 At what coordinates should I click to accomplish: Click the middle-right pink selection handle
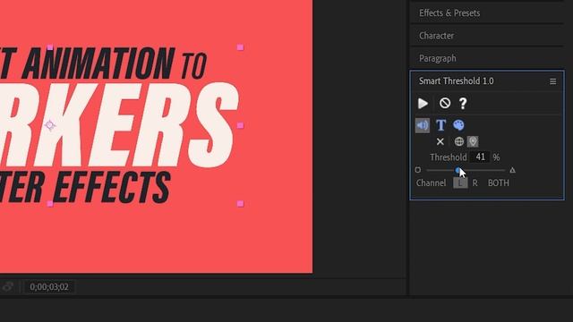pos(240,125)
